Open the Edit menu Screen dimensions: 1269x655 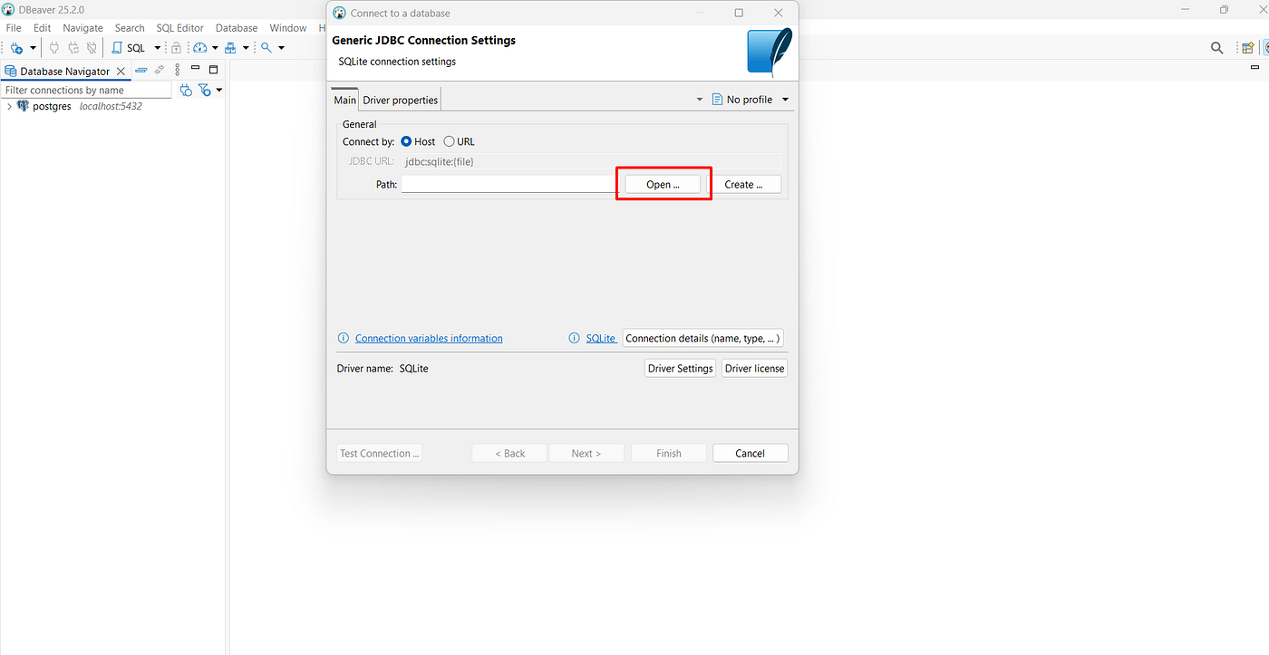[43, 28]
